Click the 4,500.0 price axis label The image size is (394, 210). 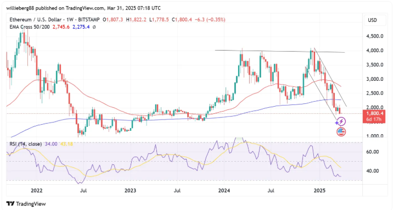point(375,36)
